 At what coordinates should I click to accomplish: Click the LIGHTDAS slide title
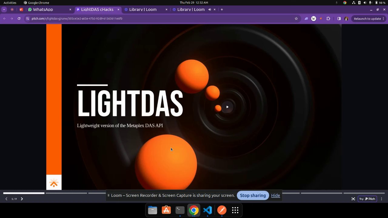pyautogui.click(x=130, y=103)
